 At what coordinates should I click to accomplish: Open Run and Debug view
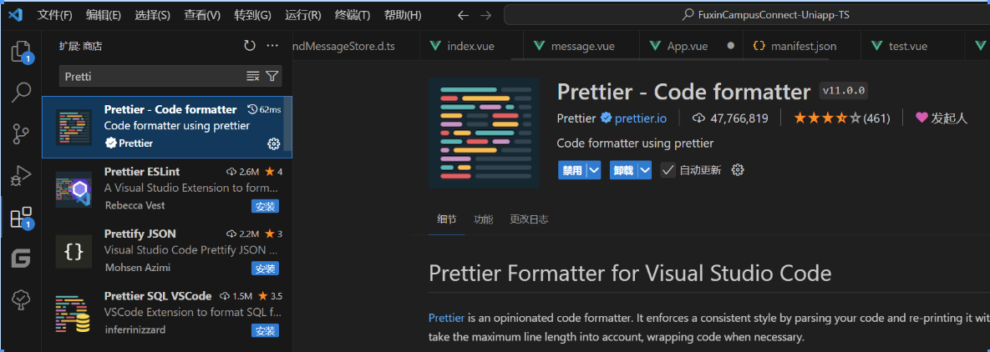point(21,176)
